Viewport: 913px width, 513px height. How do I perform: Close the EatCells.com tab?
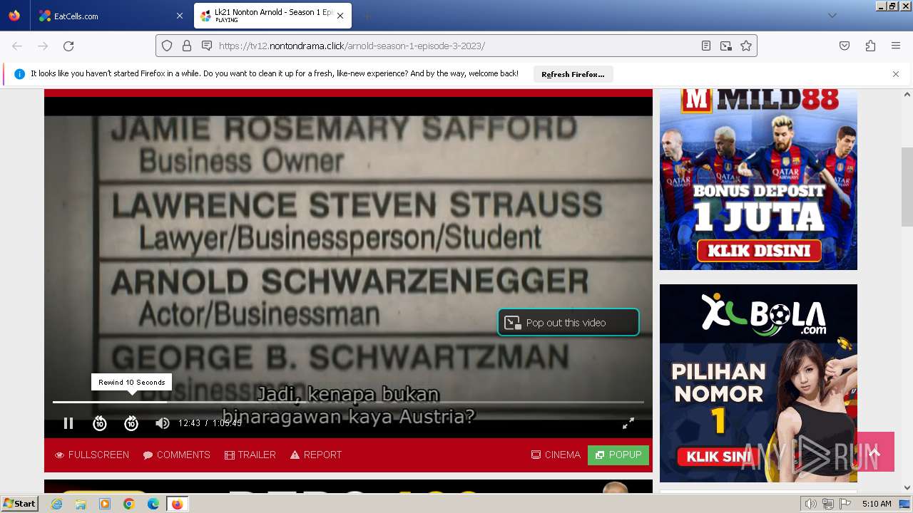(180, 16)
